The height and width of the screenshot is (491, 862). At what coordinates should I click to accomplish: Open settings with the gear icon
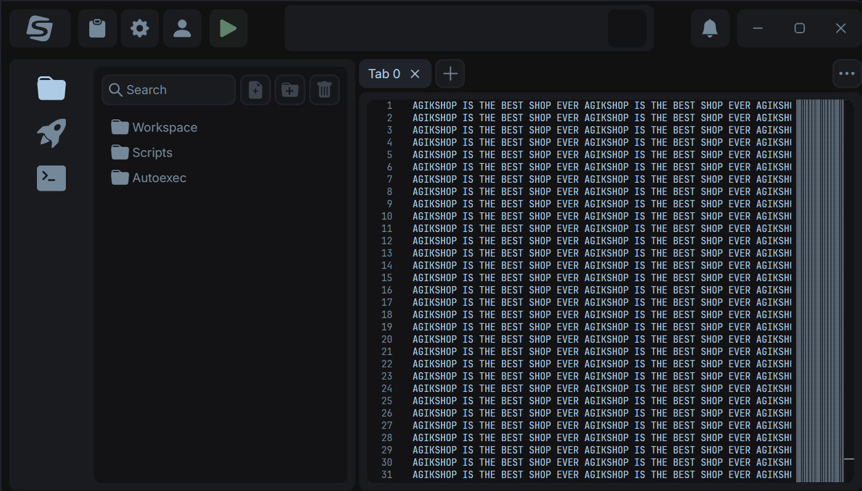pyautogui.click(x=140, y=28)
